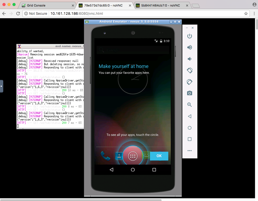Viewport: 258px width, 201px height.
Task: Click the volume up icon
Action: pyautogui.click(x=190, y=47)
